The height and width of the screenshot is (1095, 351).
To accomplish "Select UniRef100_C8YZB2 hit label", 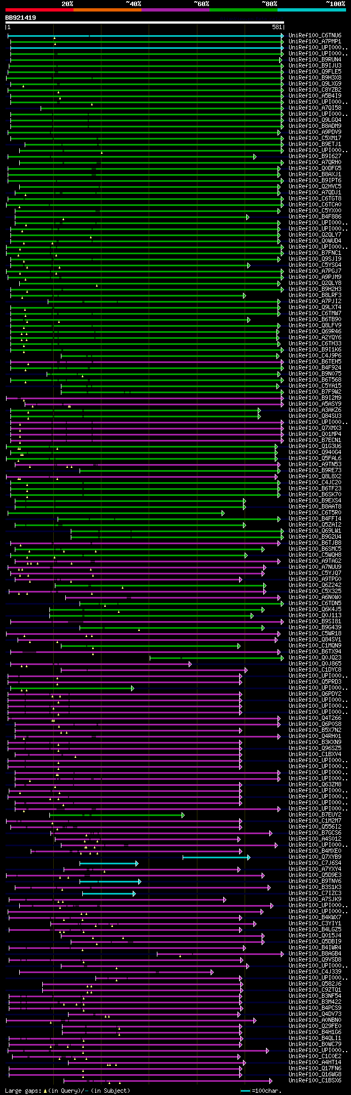I will pyautogui.click(x=315, y=90).
